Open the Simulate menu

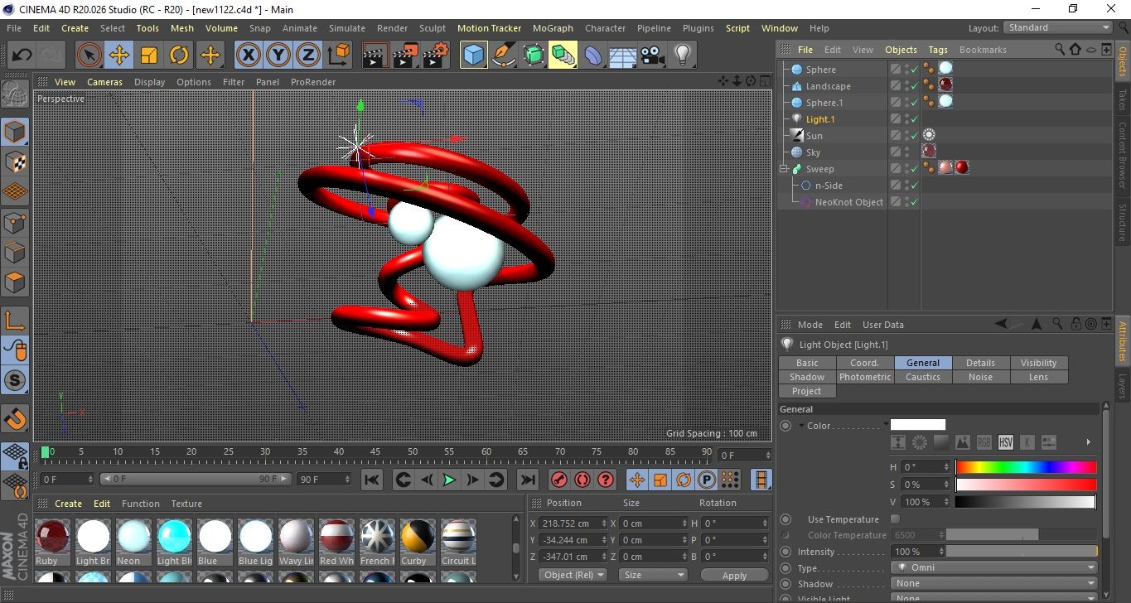pyautogui.click(x=347, y=28)
